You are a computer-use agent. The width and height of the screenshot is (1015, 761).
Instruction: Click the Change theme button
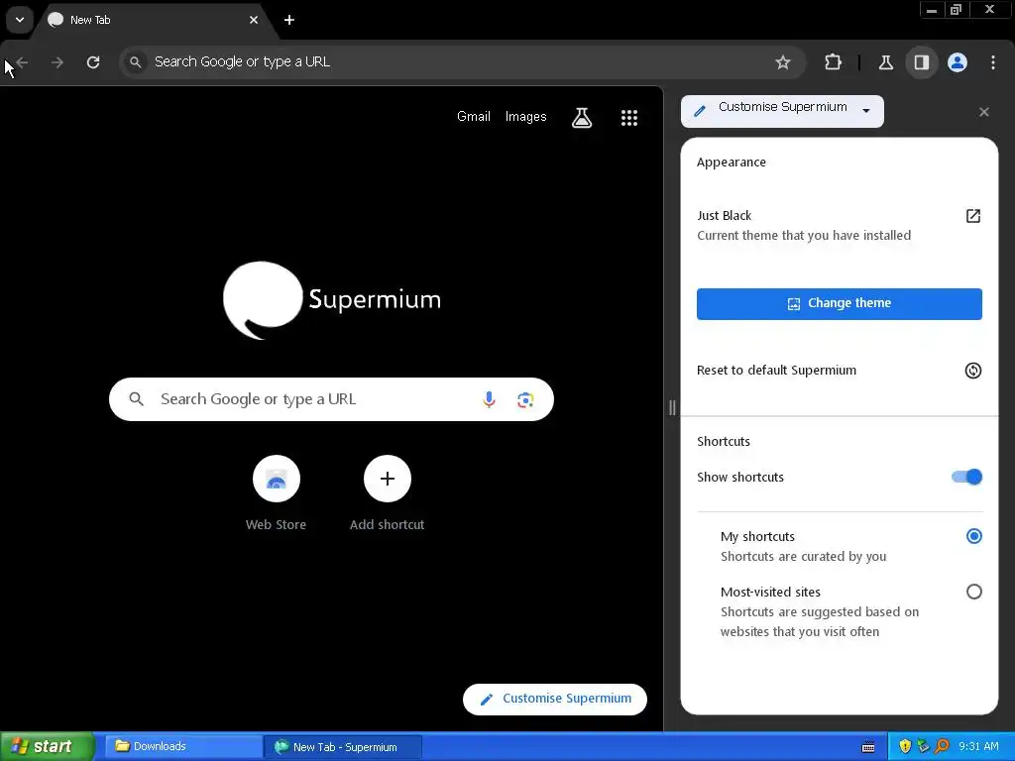pos(839,303)
